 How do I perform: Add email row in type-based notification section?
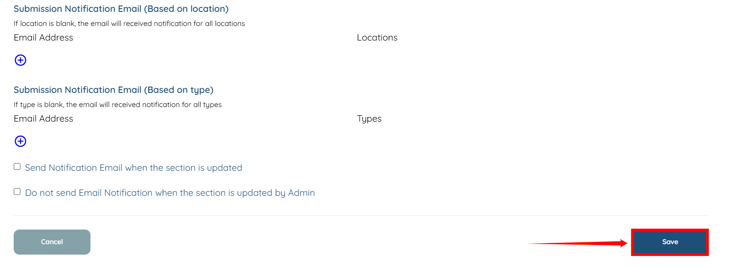coord(20,141)
